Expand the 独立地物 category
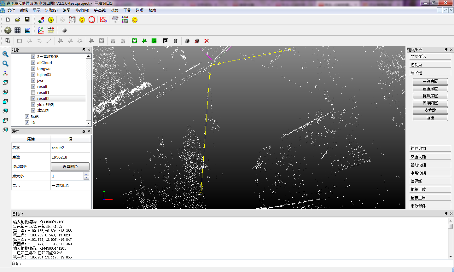 click(430, 148)
